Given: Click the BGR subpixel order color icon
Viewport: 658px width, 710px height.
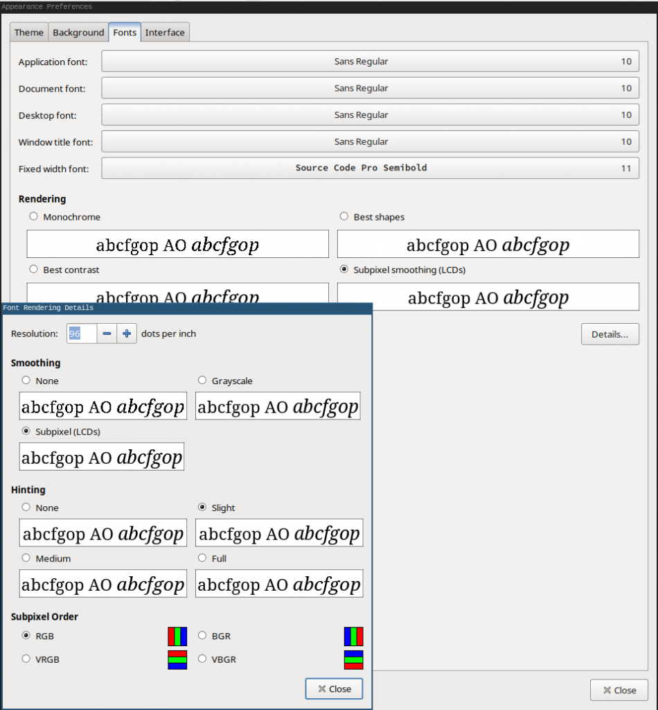Looking at the screenshot, I should (x=353, y=636).
